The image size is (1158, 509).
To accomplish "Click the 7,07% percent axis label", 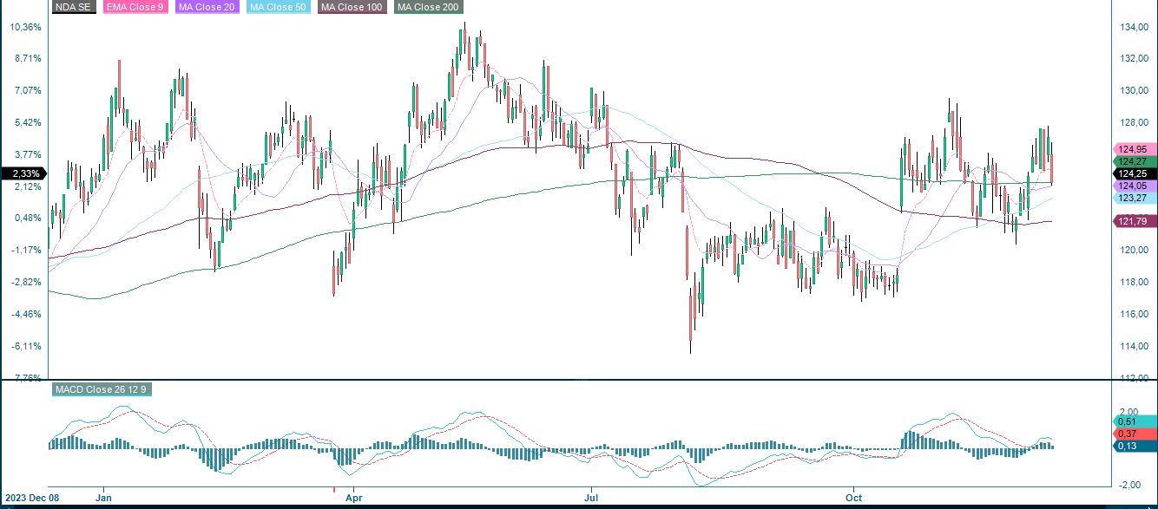I will pyautogui.click(x=27, y=90).
